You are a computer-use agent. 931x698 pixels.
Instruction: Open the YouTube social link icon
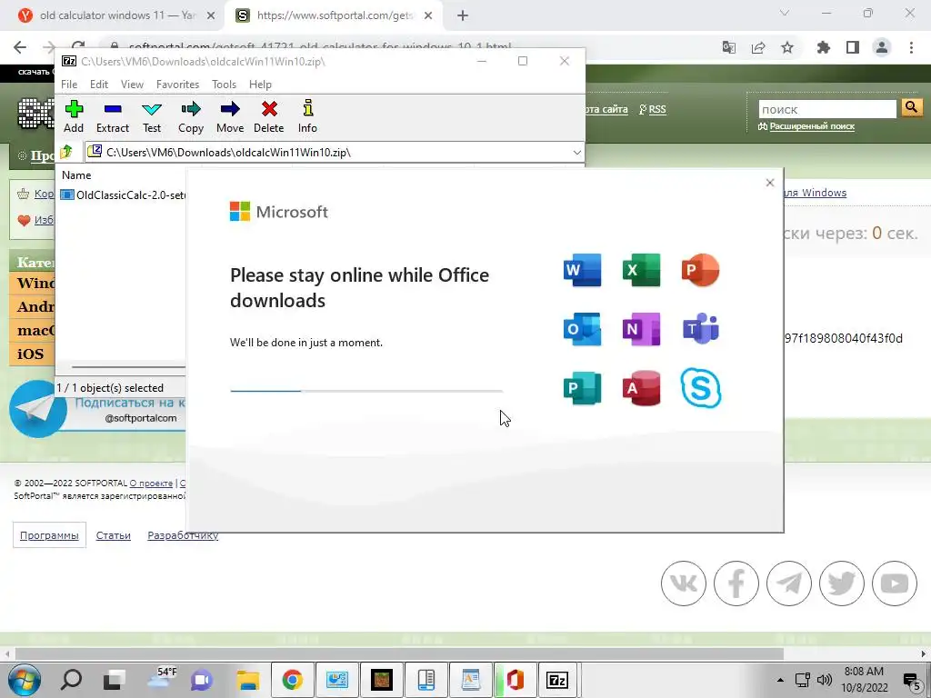point(895,583)
